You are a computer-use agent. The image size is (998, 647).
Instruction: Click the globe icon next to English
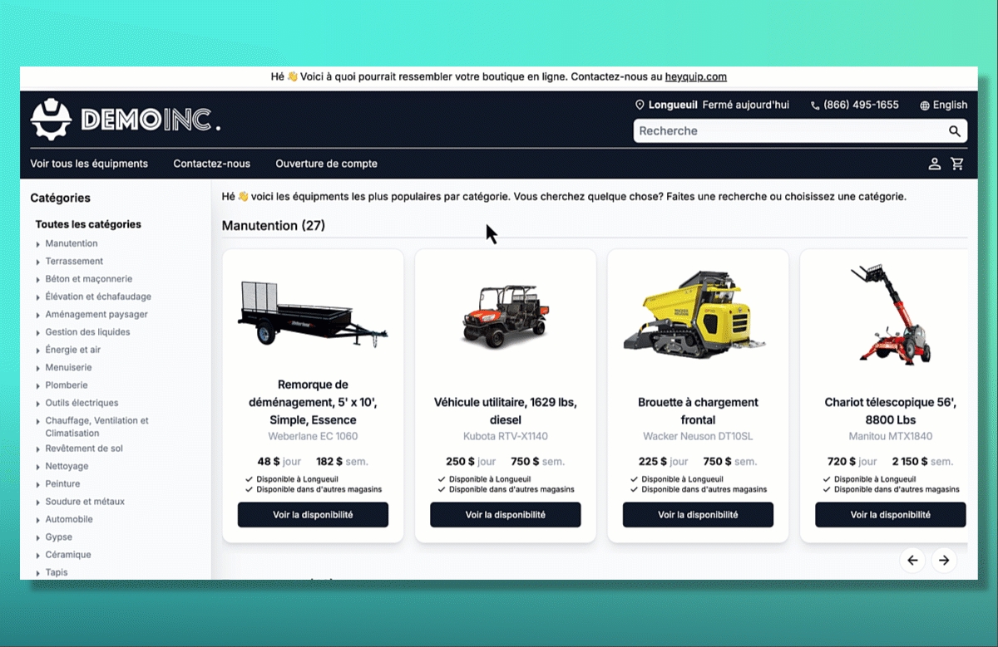(925, 105)
